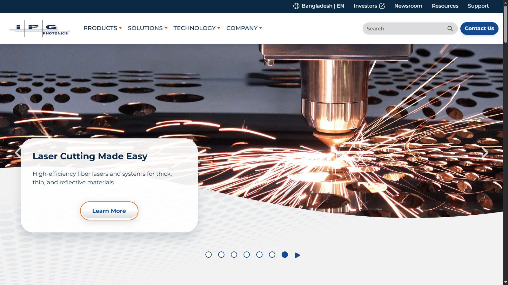The image size is (508, 285).
Task: Open the Support page
Action: pos(478,6)
